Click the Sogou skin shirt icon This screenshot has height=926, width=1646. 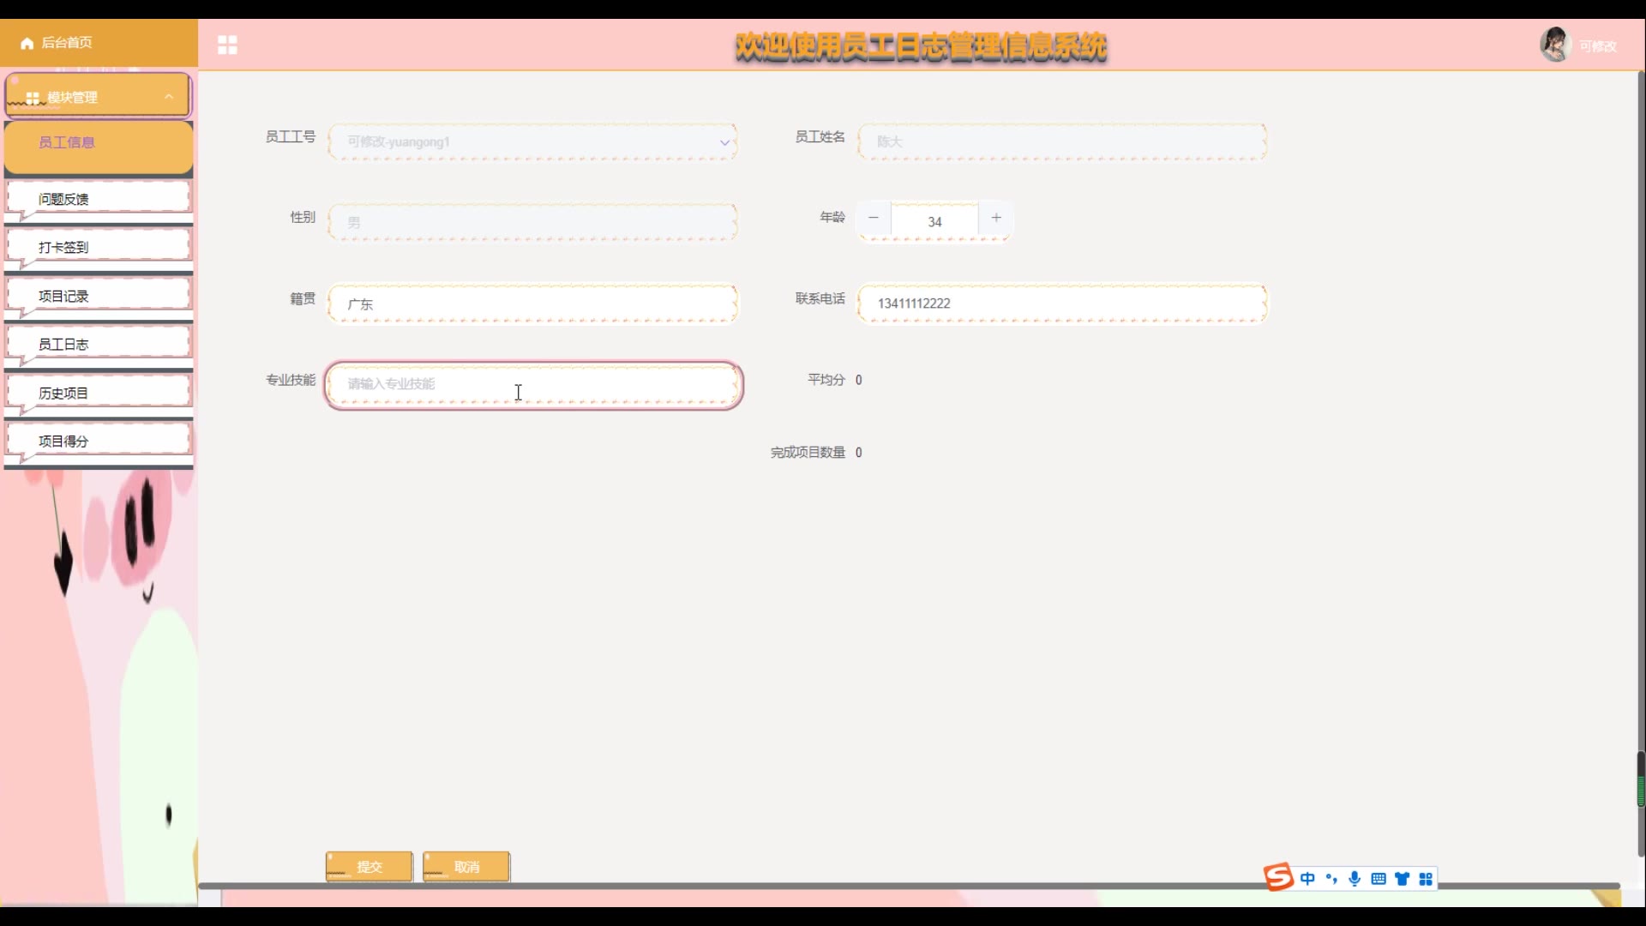tap(1403, 879)
